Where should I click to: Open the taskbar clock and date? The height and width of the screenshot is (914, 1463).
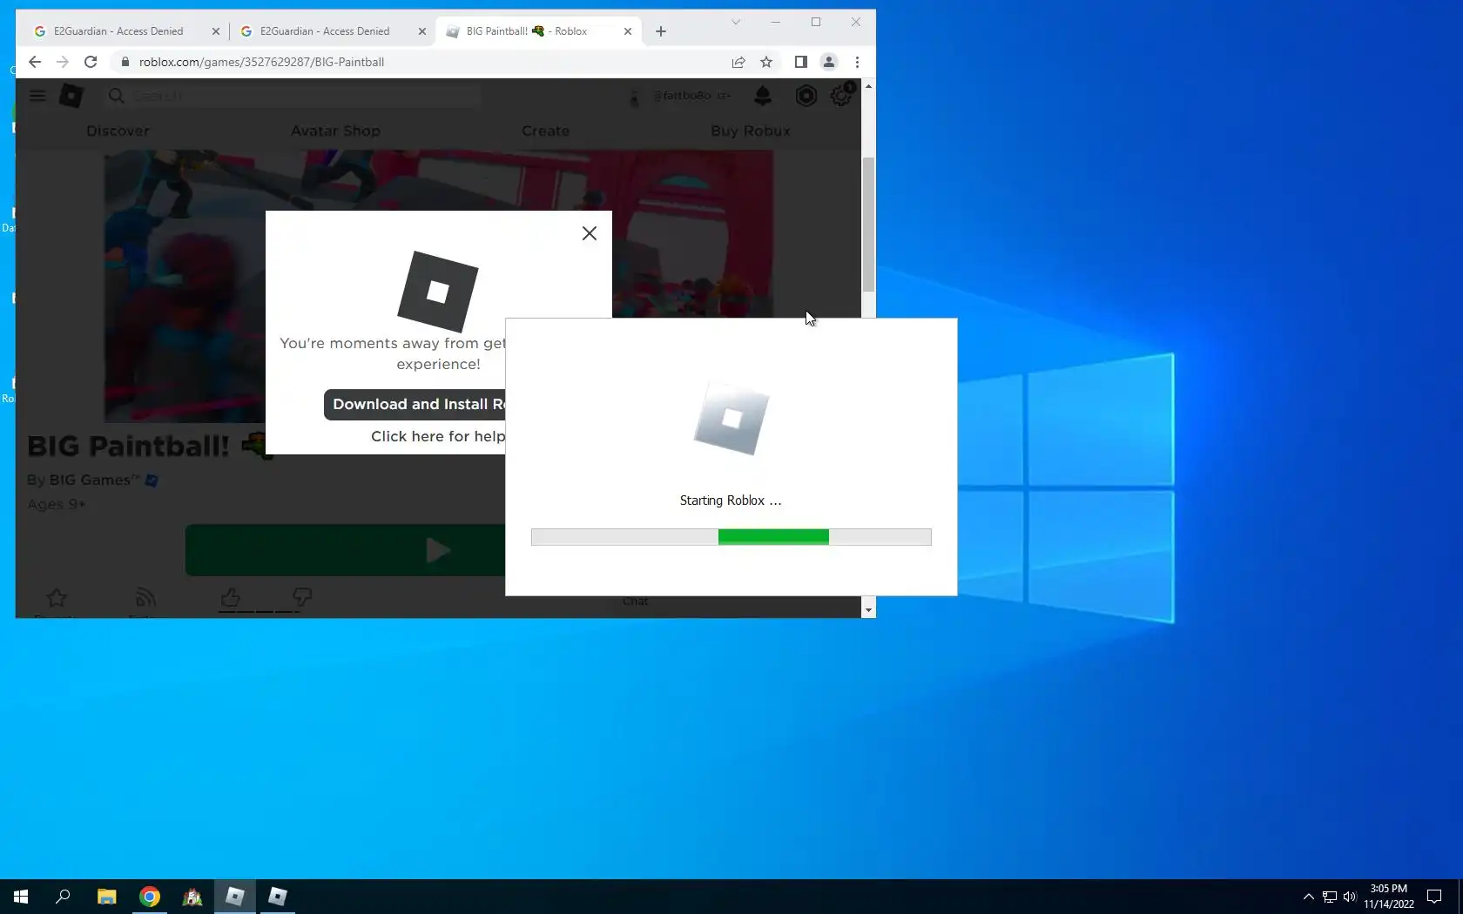click(x=1389, y=897)
